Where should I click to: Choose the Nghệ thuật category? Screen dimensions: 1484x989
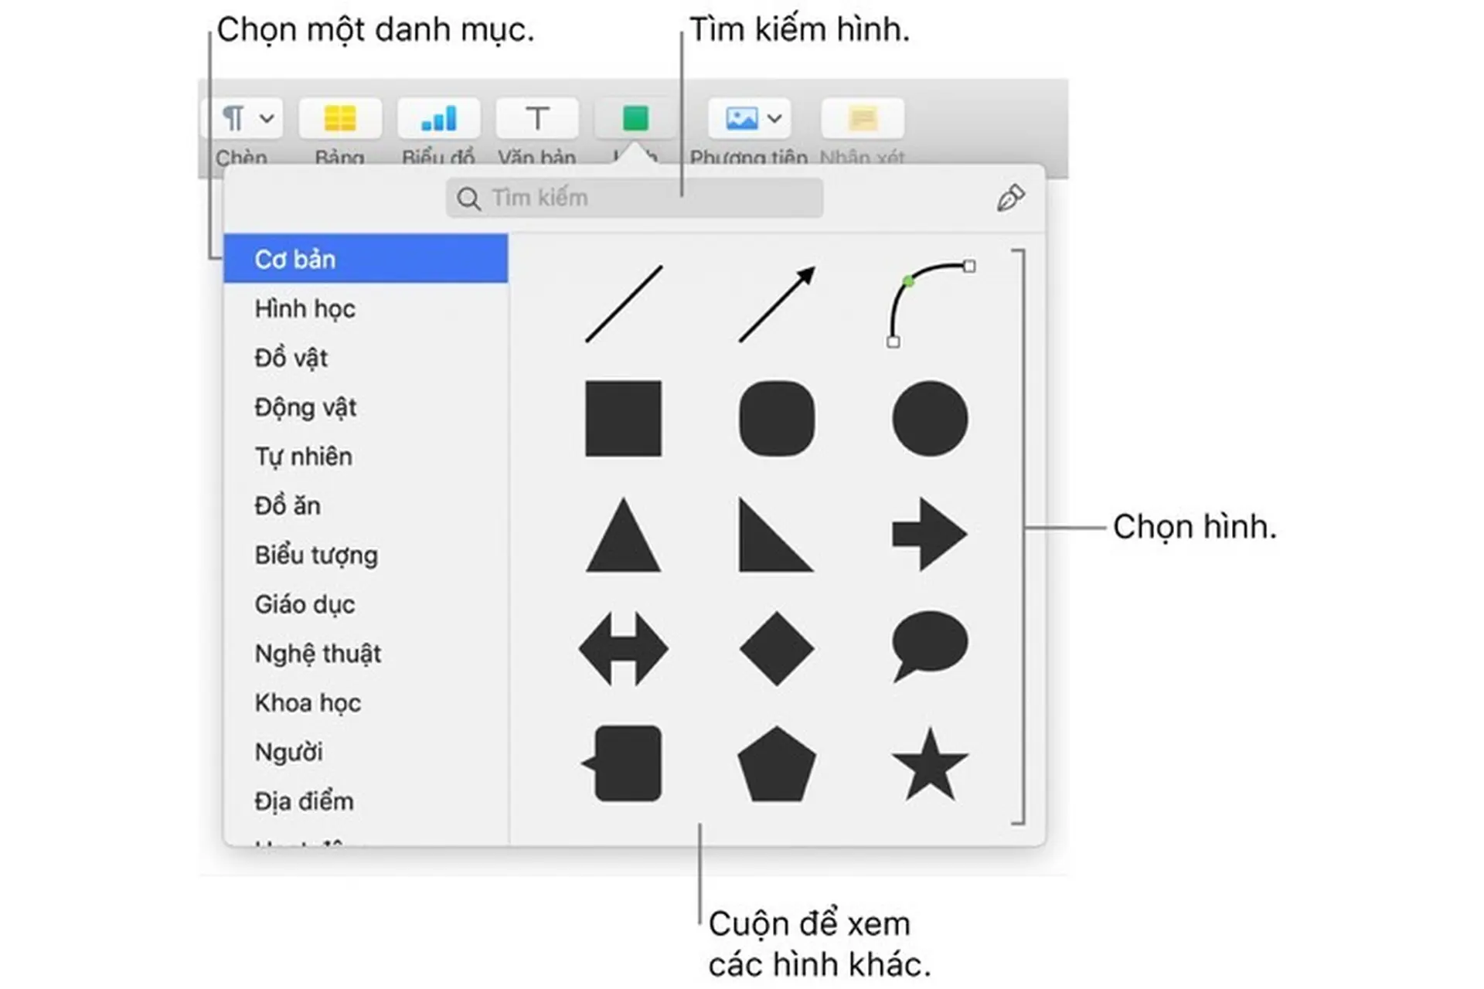point(366,654)
